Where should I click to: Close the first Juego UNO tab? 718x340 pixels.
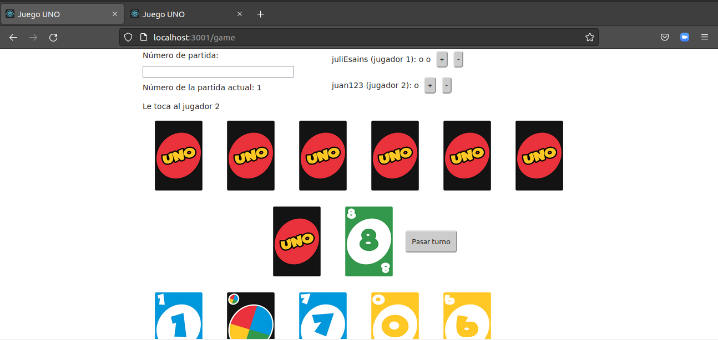115,14
